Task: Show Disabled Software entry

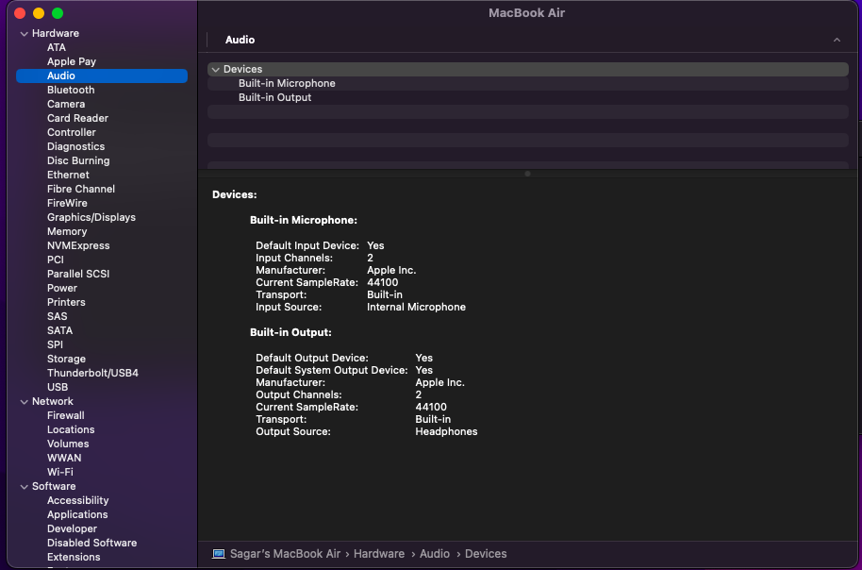Action: point(91,543)
